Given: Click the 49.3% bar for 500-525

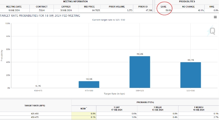Looking at the screenshot, I should (140, 72).
